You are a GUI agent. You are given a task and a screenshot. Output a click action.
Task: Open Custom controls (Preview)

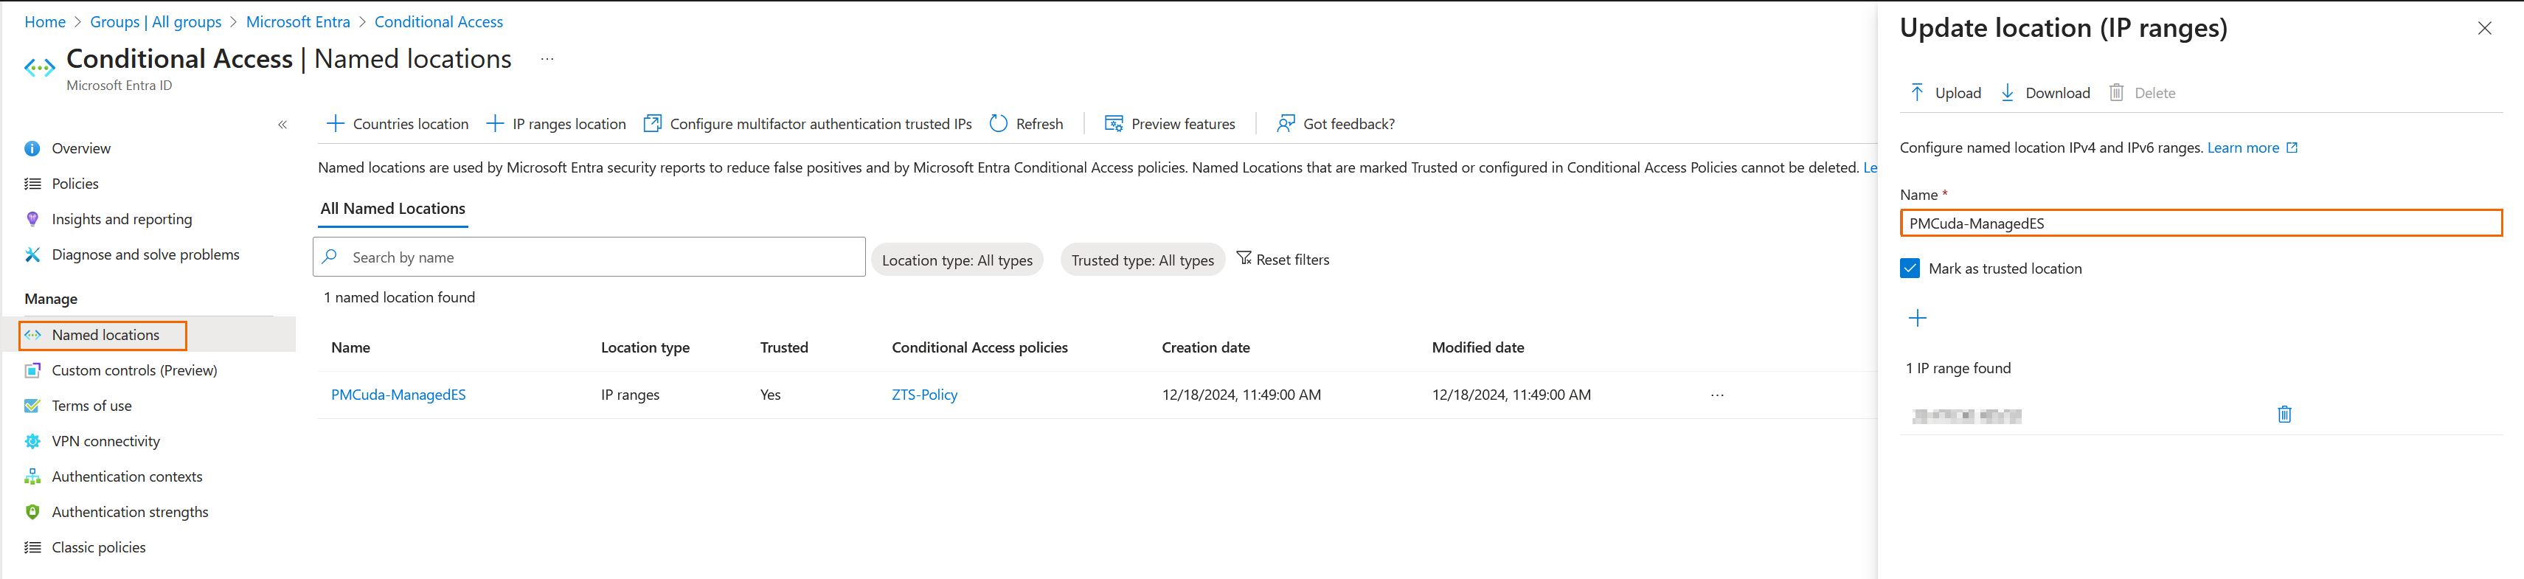[x=134, y=370]
